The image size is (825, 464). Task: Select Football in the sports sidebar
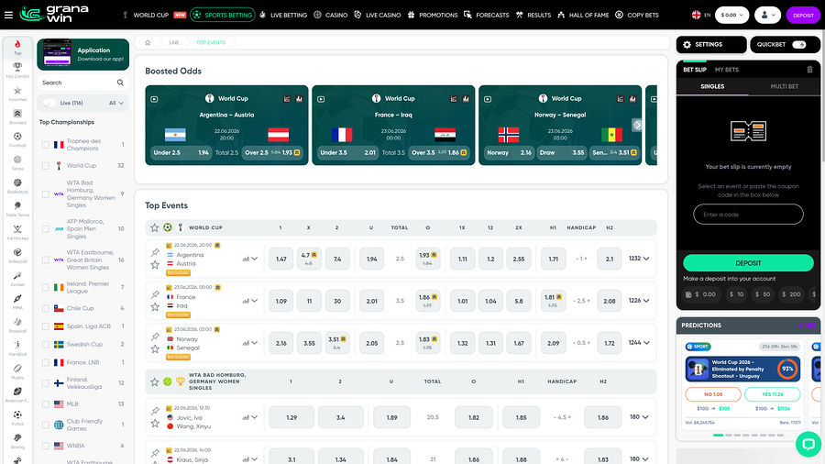point(17,139)
